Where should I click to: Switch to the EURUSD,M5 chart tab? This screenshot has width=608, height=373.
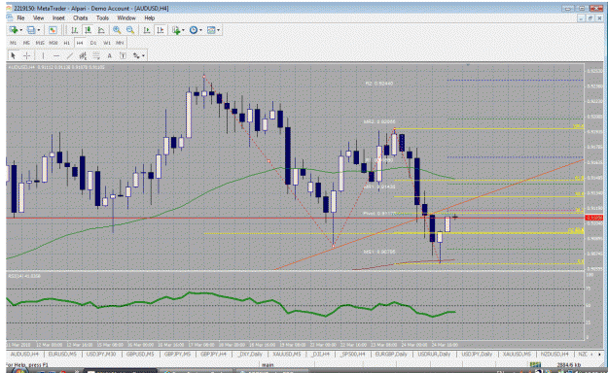(x=62, y=354)
